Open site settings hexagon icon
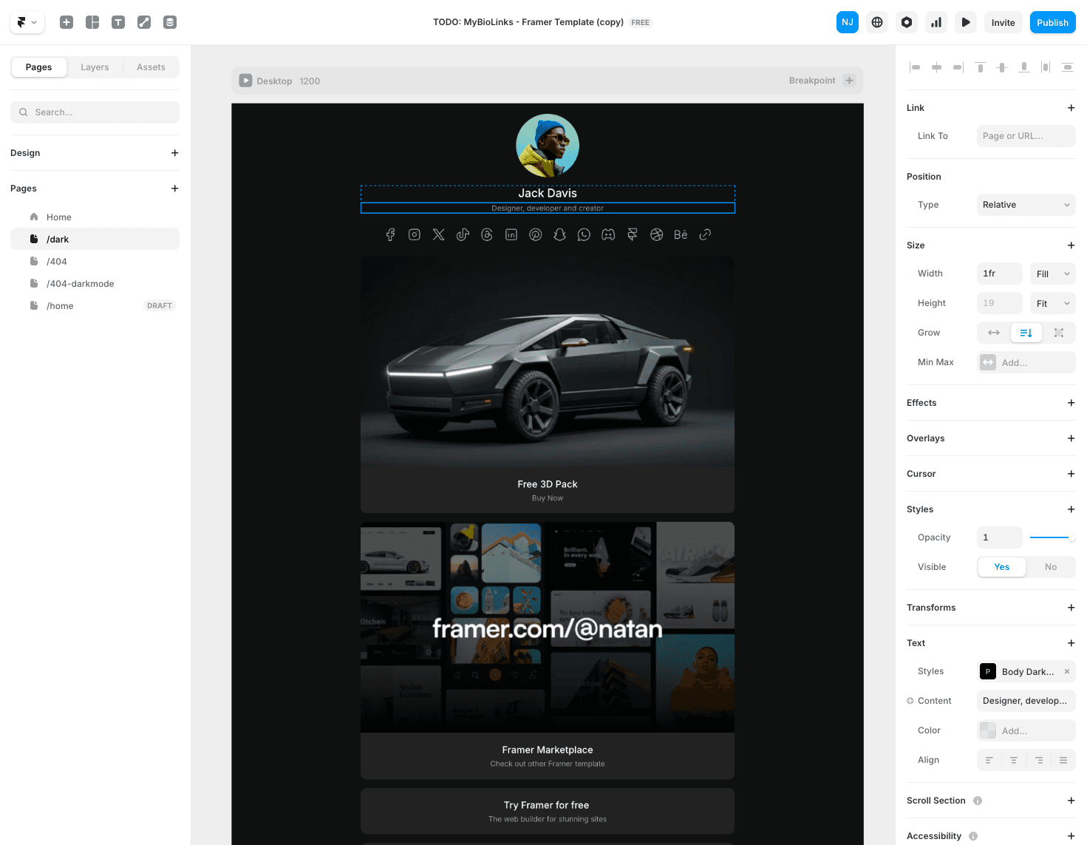 [x=907, y=22]
